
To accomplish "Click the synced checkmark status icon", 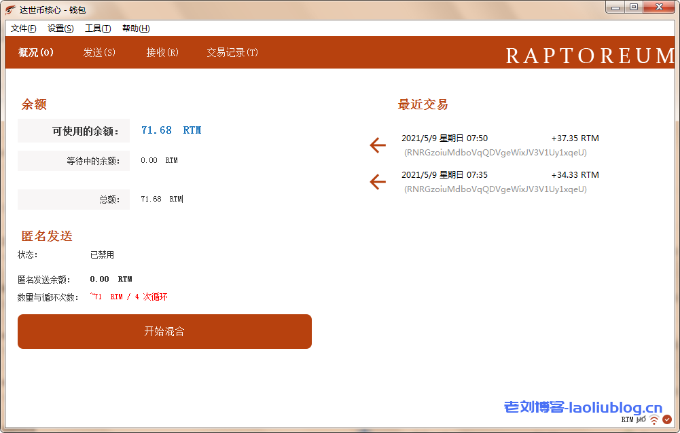I will point(667,420).
